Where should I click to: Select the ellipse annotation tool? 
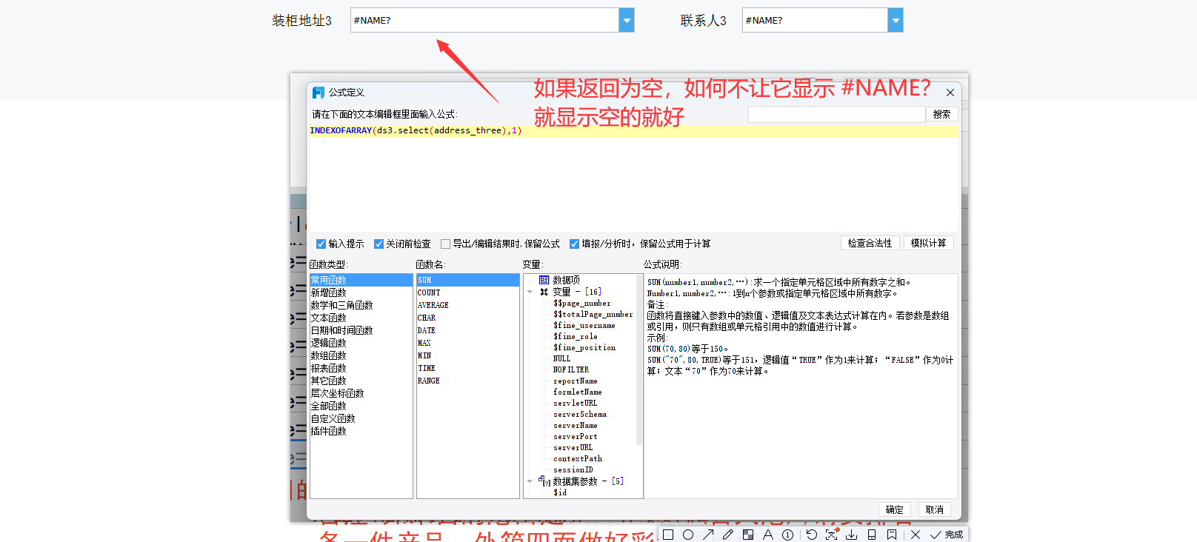[688, 535]
